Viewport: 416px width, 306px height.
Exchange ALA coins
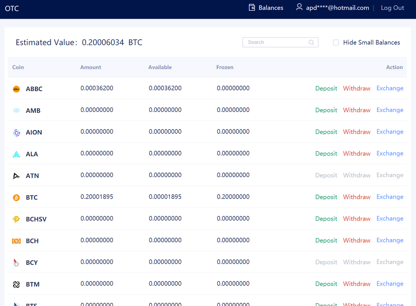click(390, 153)
